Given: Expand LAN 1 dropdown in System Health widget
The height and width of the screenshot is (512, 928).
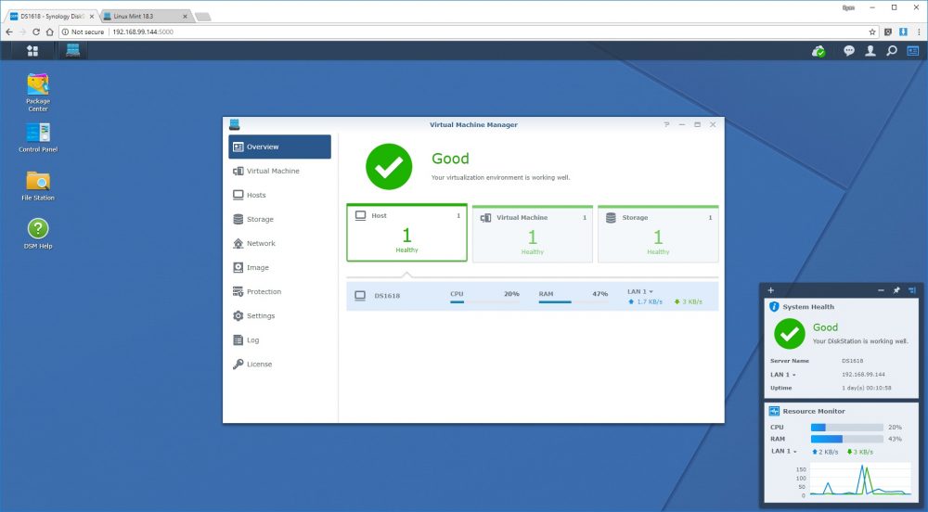Looking at the screenshot, I should (x=782, y=374).
